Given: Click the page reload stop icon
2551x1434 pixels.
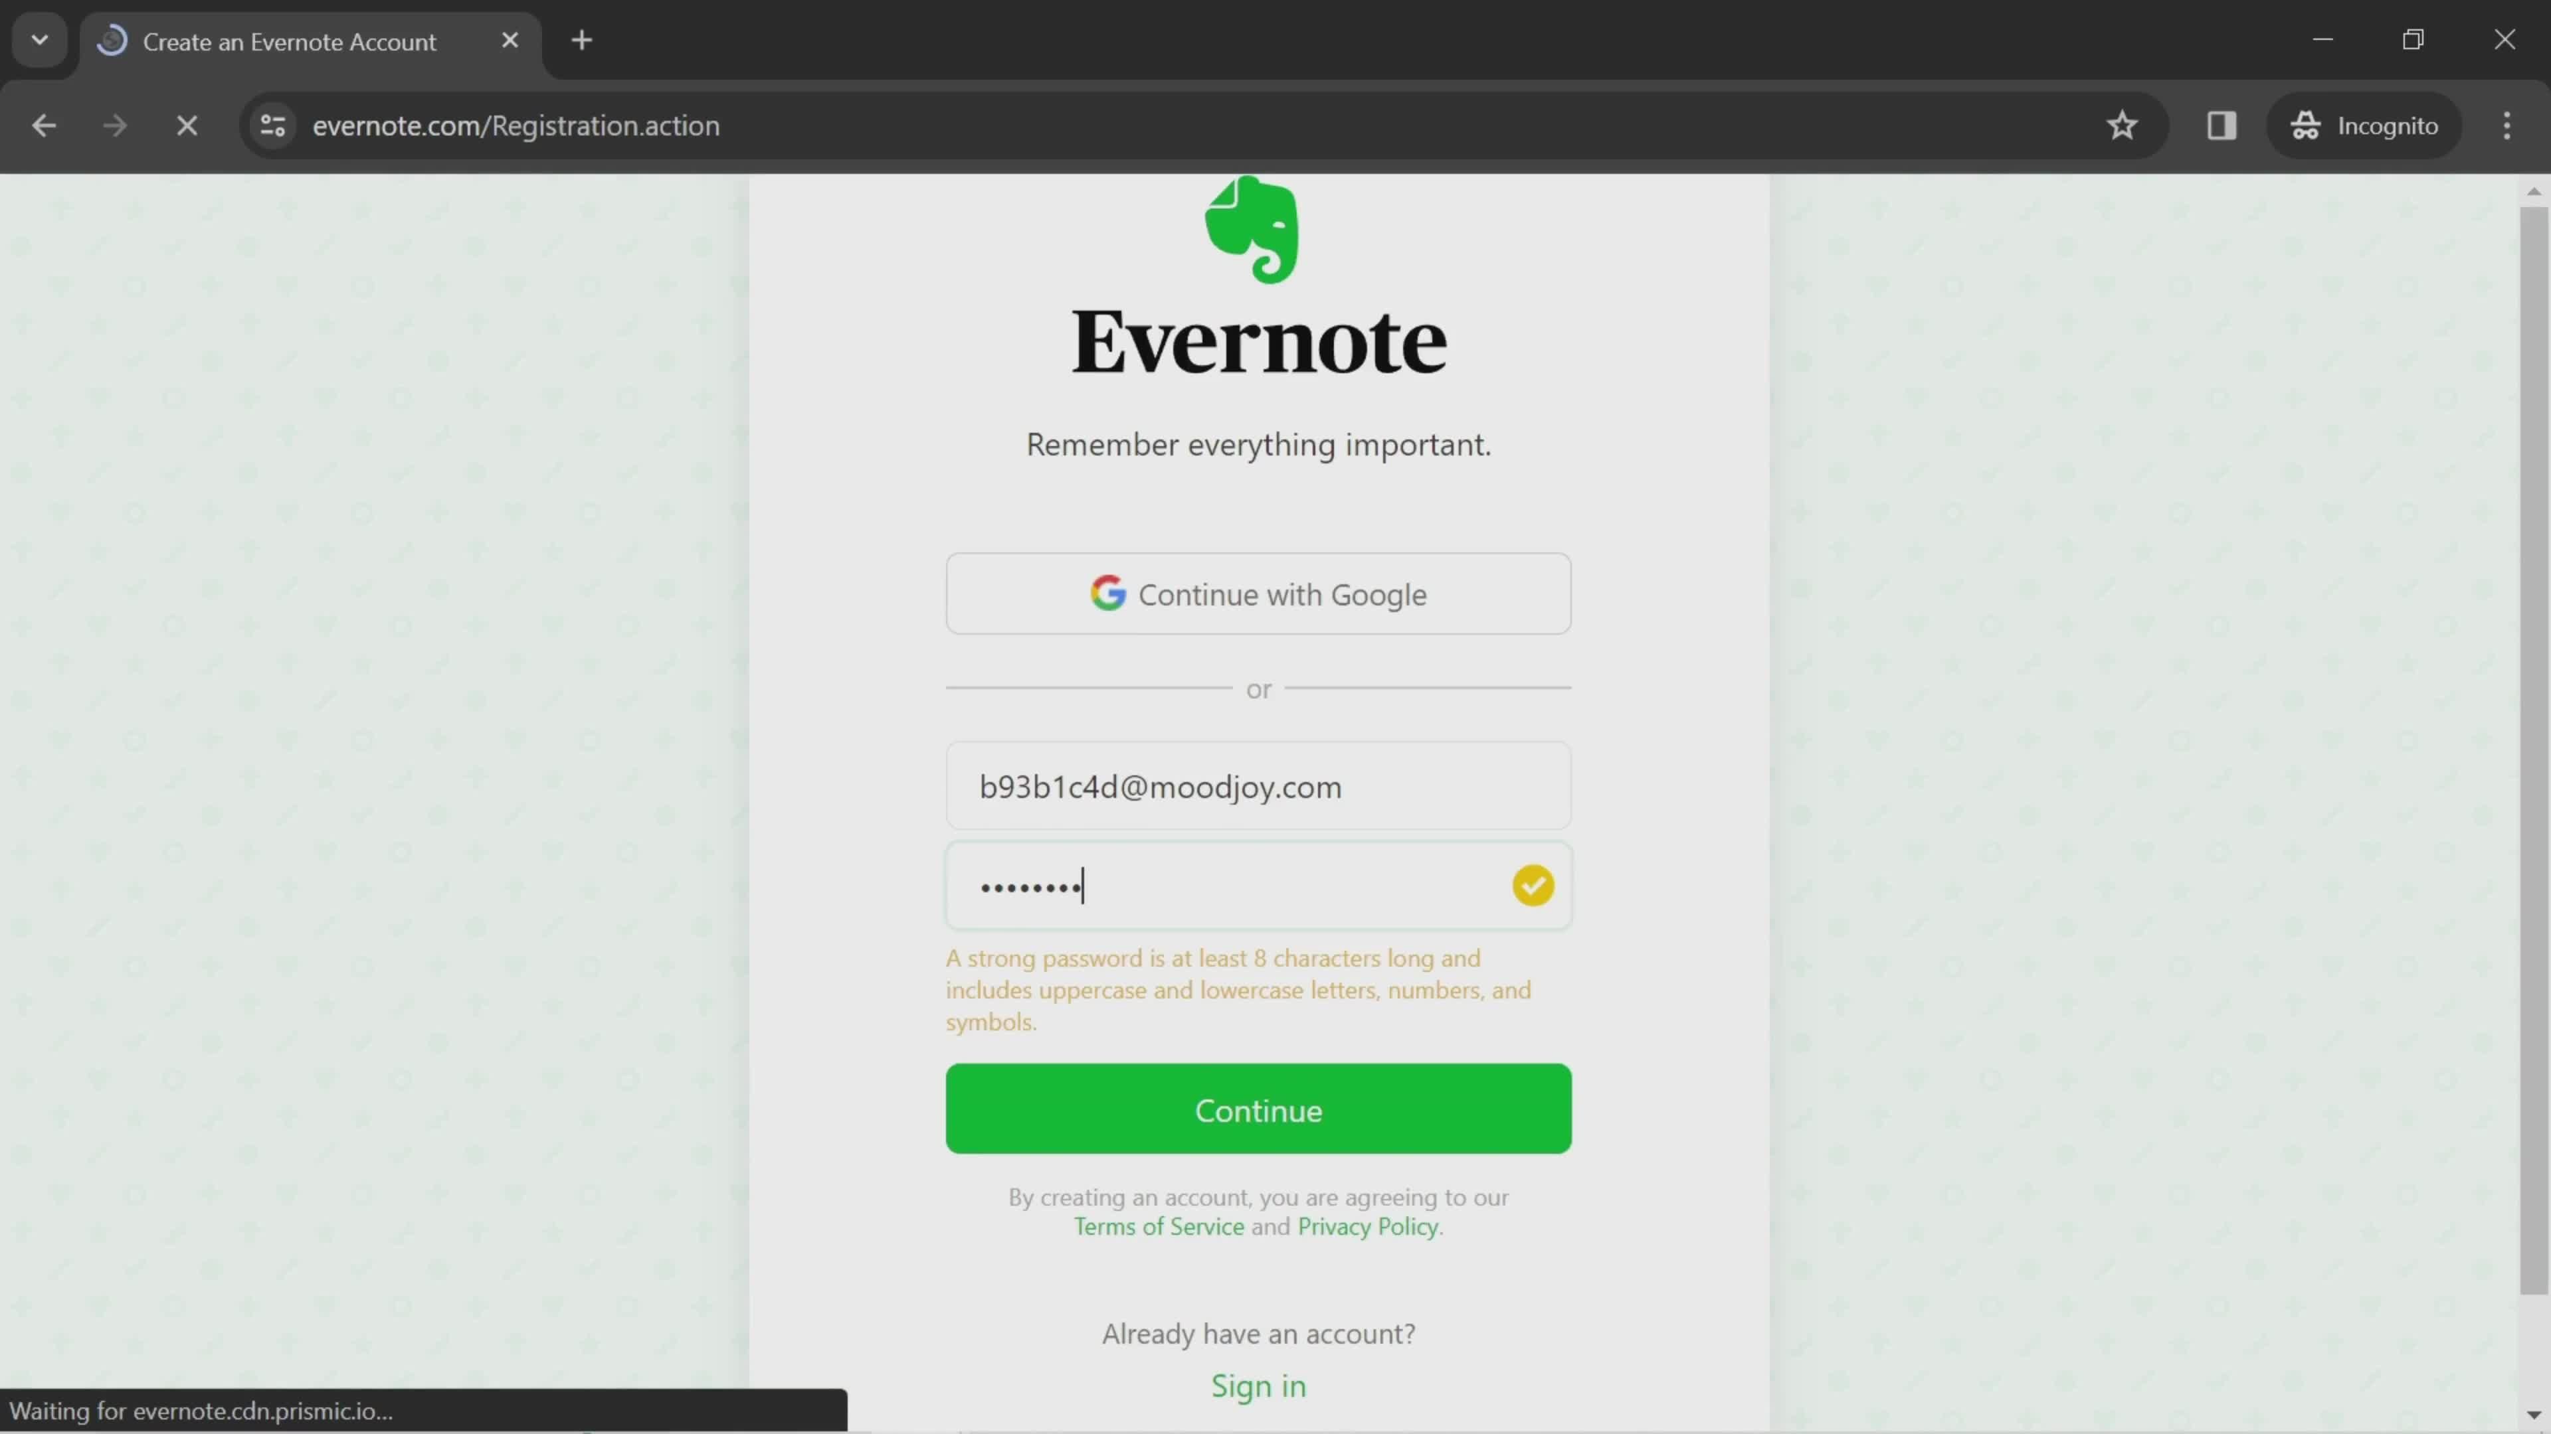Looking at the screenshot, I should [187, 124].
